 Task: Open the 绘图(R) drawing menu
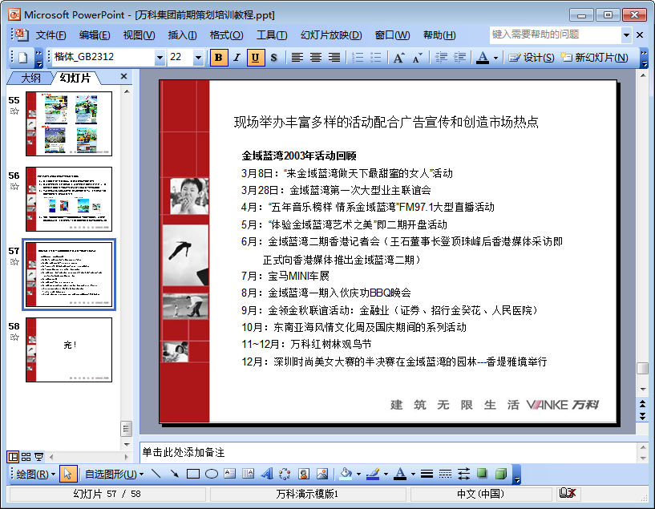pyautogui.click(x=36, y=474)
